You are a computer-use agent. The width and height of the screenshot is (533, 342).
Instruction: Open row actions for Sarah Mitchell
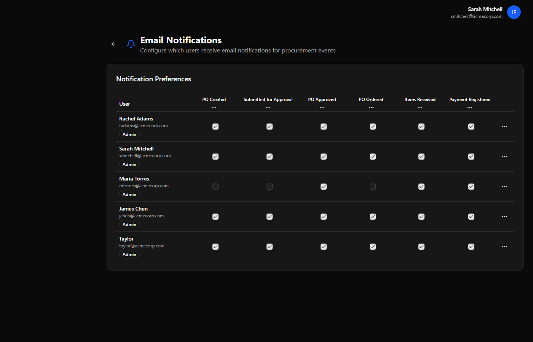pos(504,156)
